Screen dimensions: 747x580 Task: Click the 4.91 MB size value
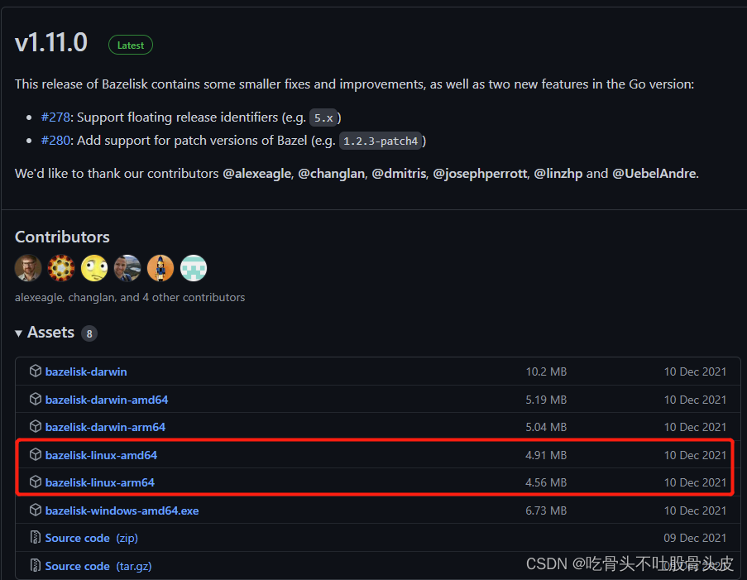coord(546,455)
